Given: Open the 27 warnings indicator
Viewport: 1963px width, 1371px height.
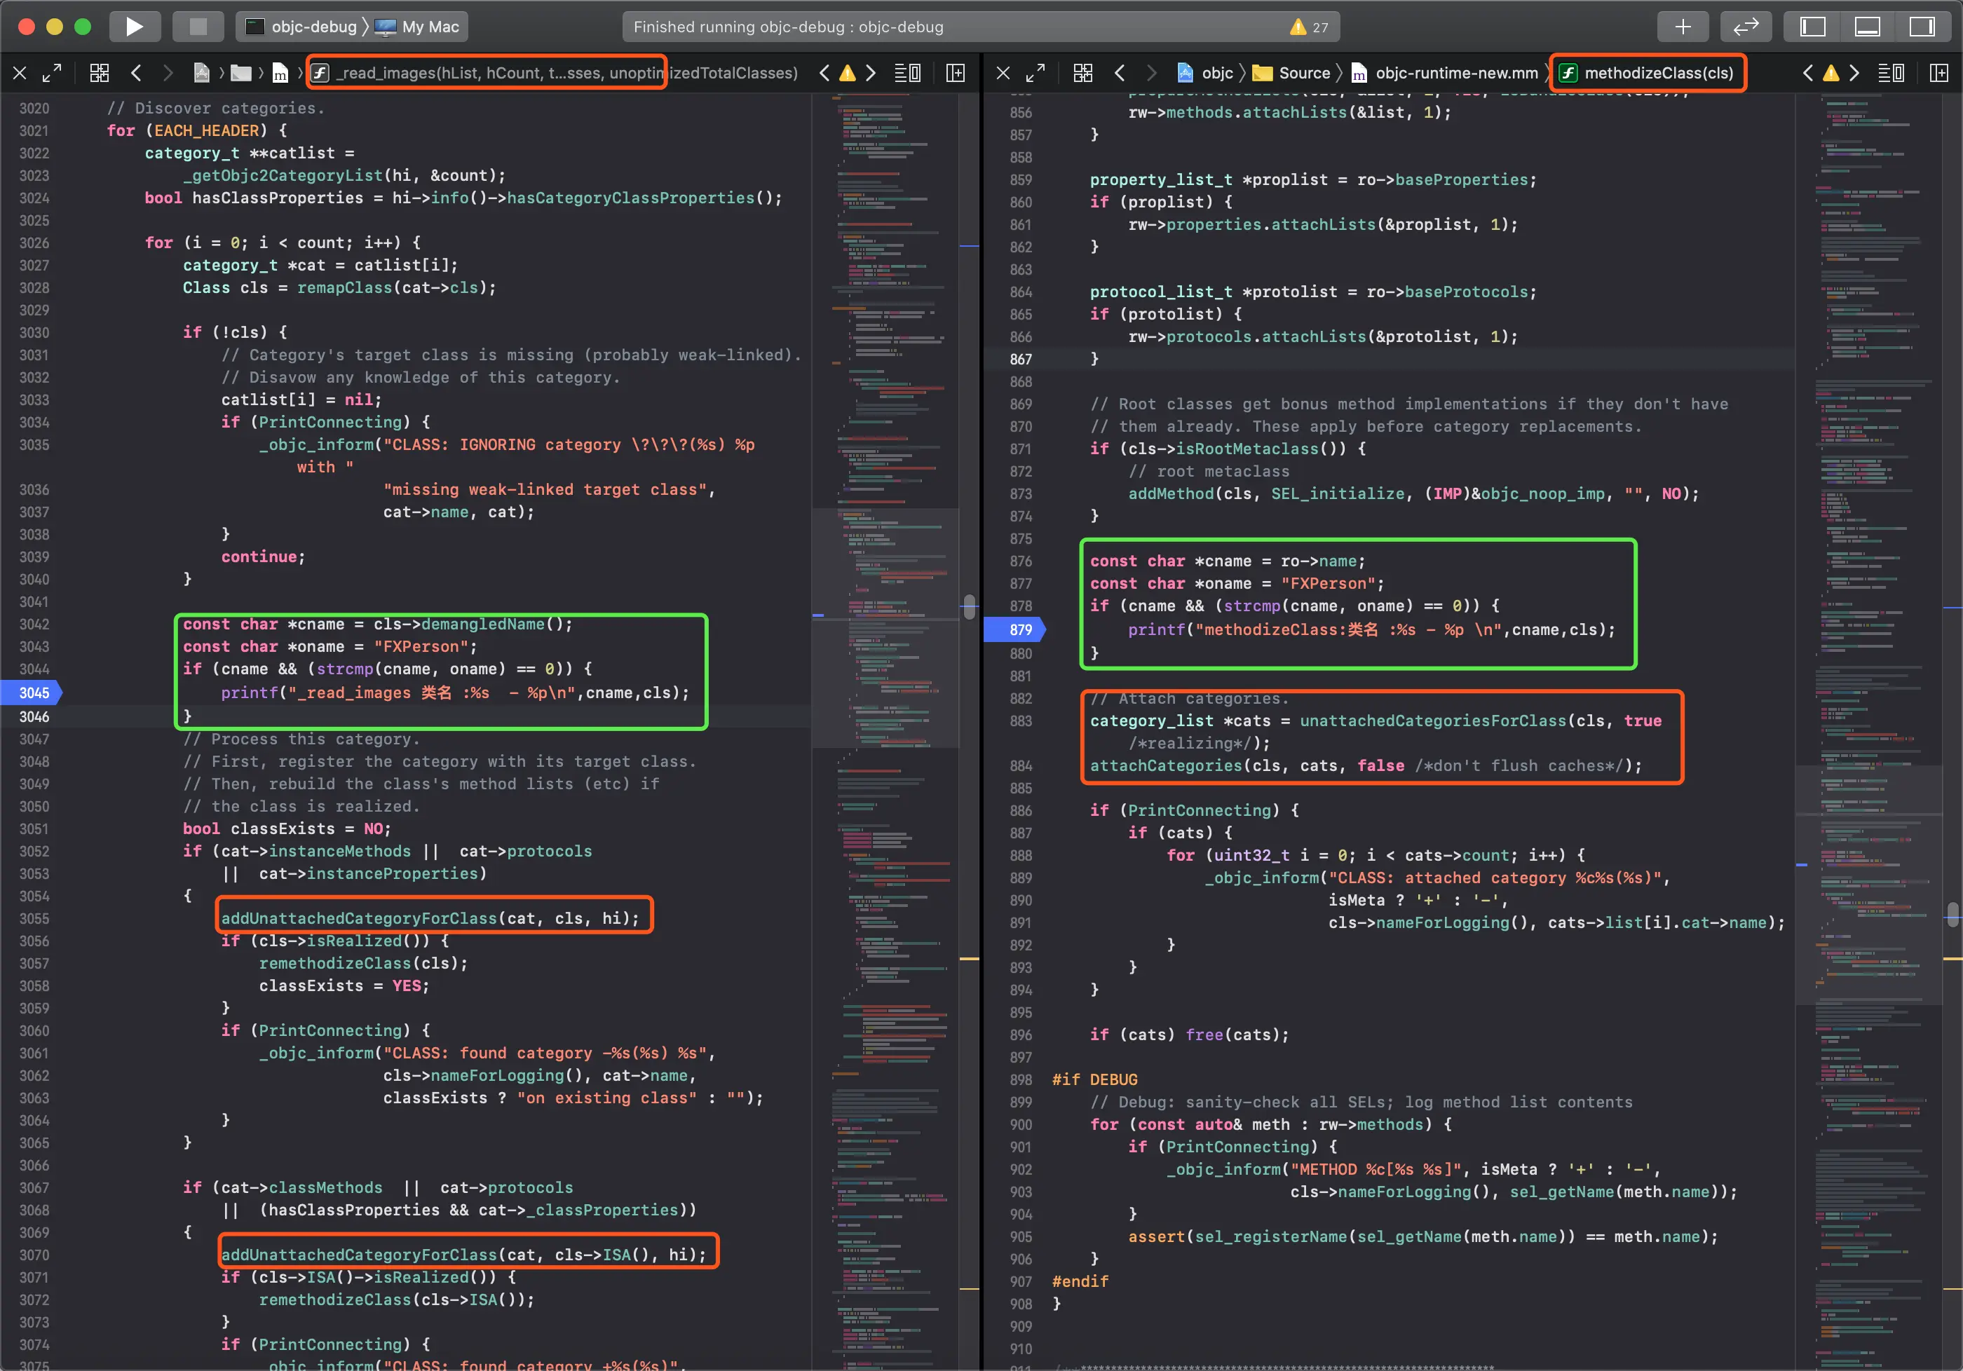Looking at the screenshot, I should (1309, 27).
